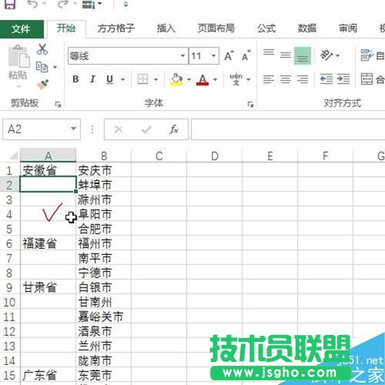This screenshot has width=385, height=385.
Task: Open the 方方格子 tab
Action: point(116,28)
